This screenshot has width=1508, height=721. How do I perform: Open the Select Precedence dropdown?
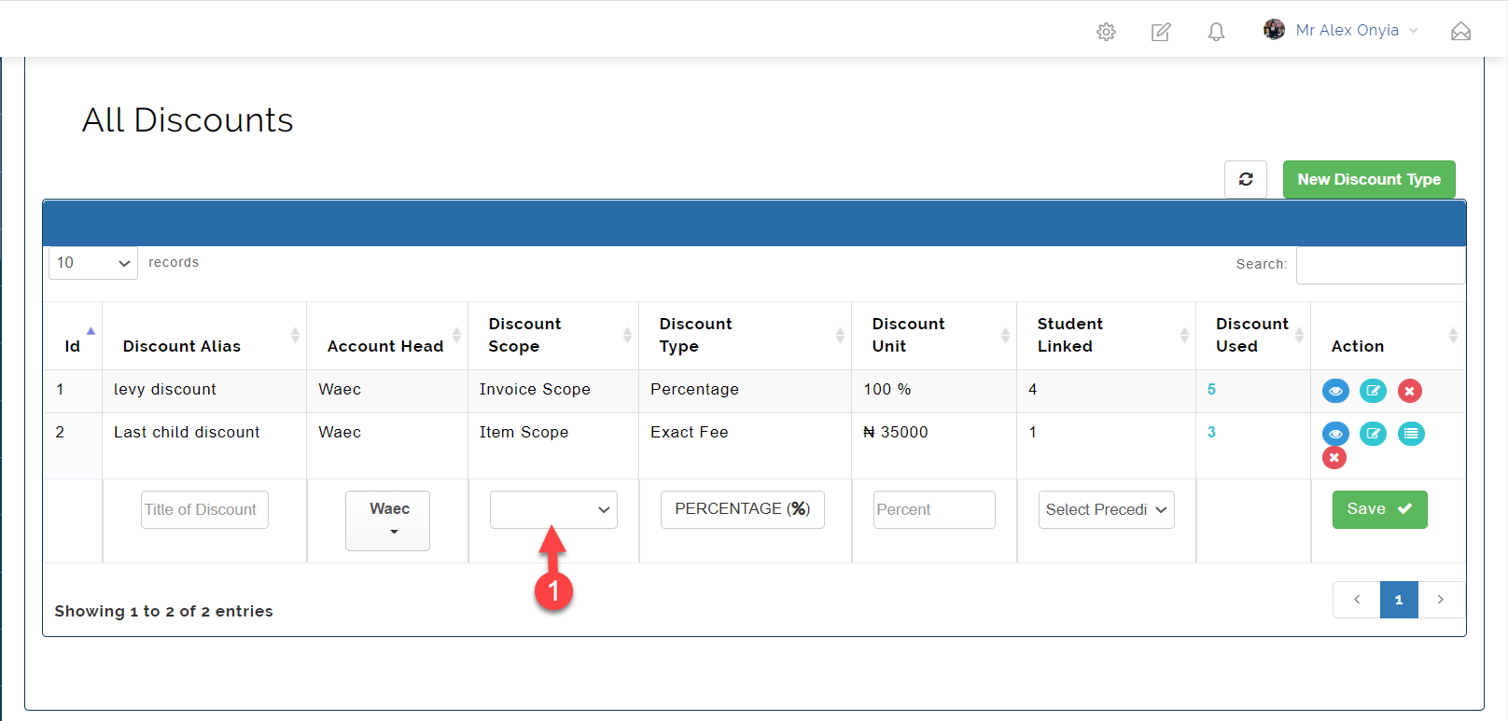tap(1106, 509)
